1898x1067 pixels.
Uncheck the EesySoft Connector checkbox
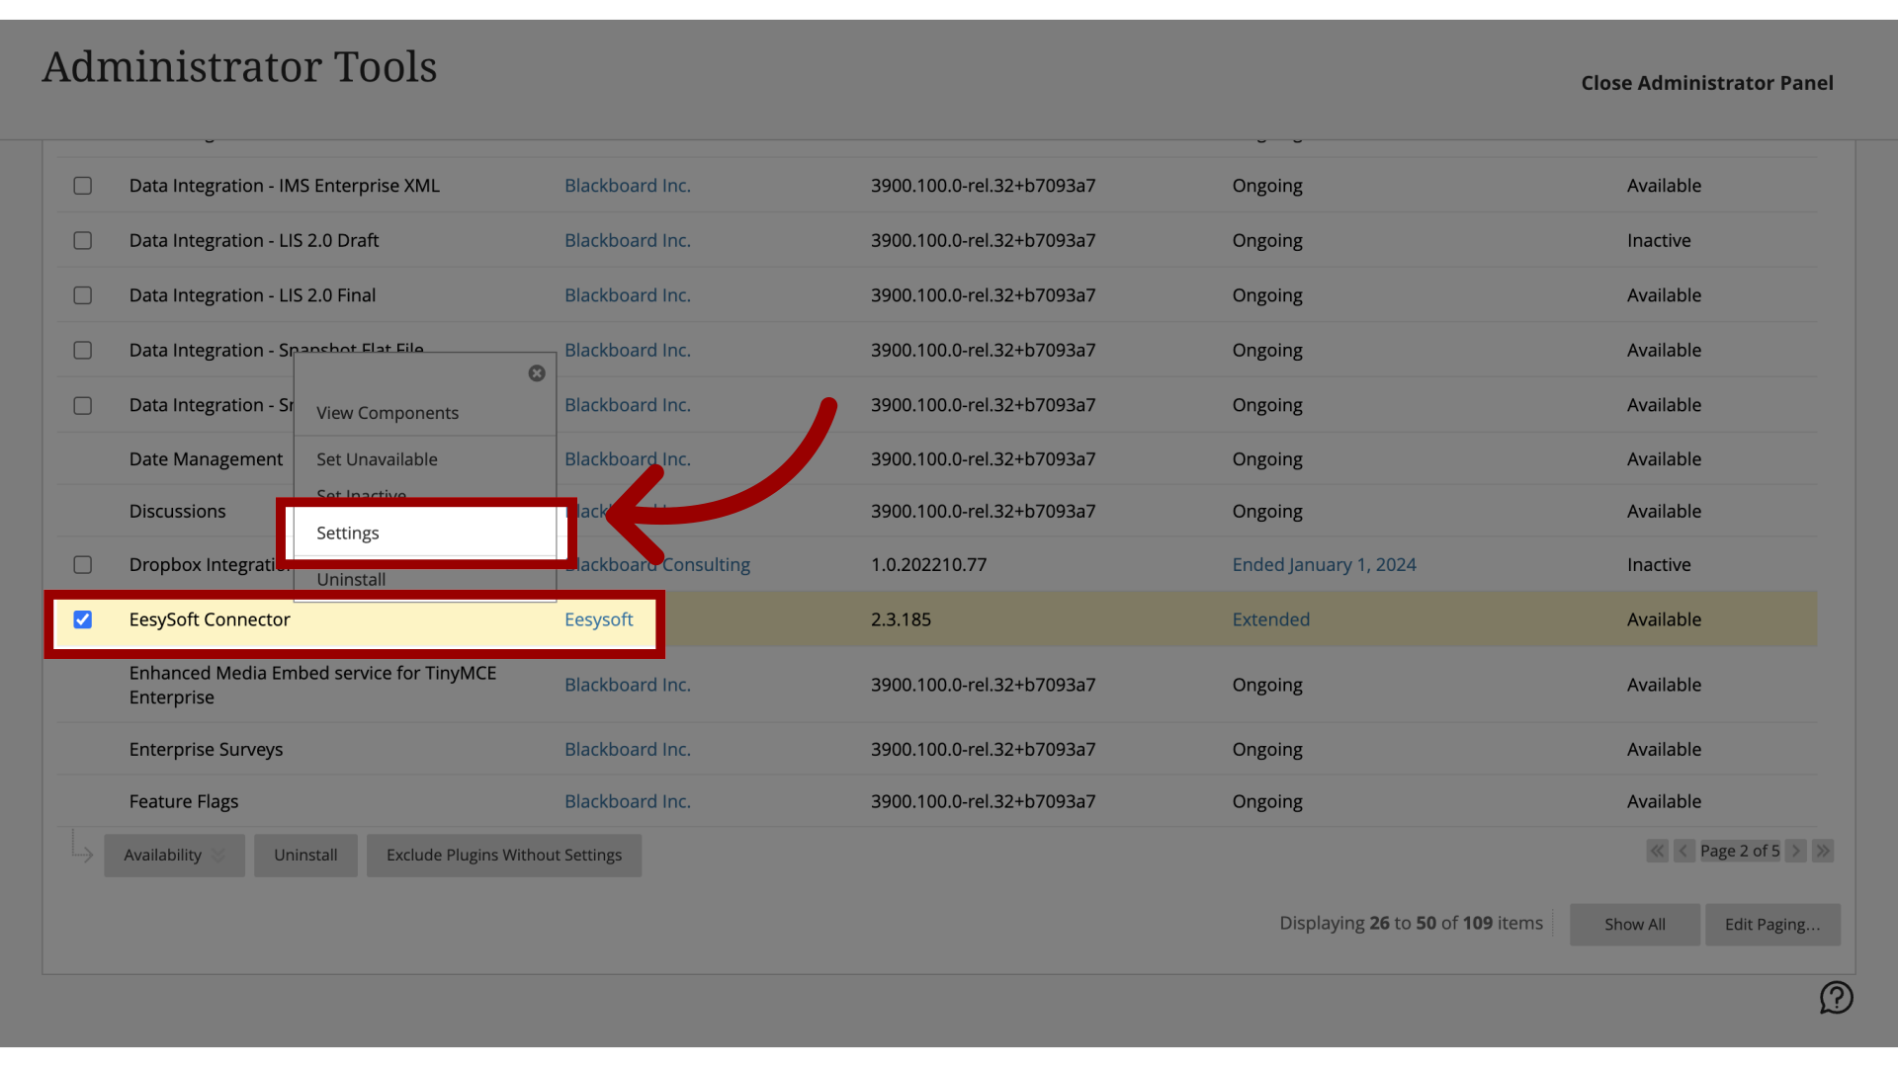pos(83,619)
